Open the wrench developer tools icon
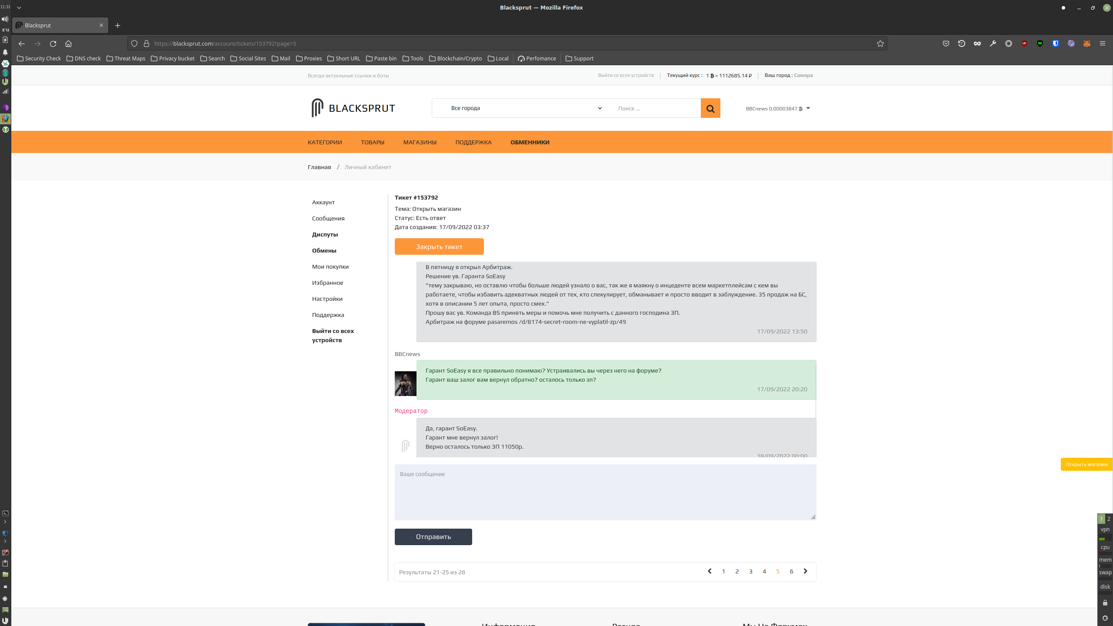 click(993, 43)
